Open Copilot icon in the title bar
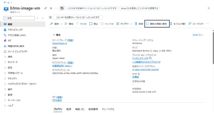214x115 pixels. tap(62, 8)
